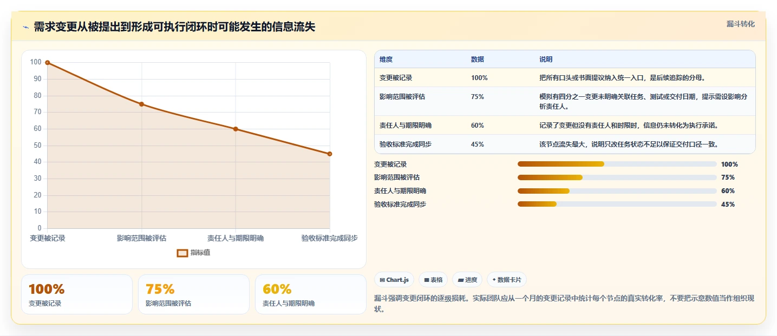Select the 75 data point on chart
This screenshot has width=777, height=336.
click(141, 104)
